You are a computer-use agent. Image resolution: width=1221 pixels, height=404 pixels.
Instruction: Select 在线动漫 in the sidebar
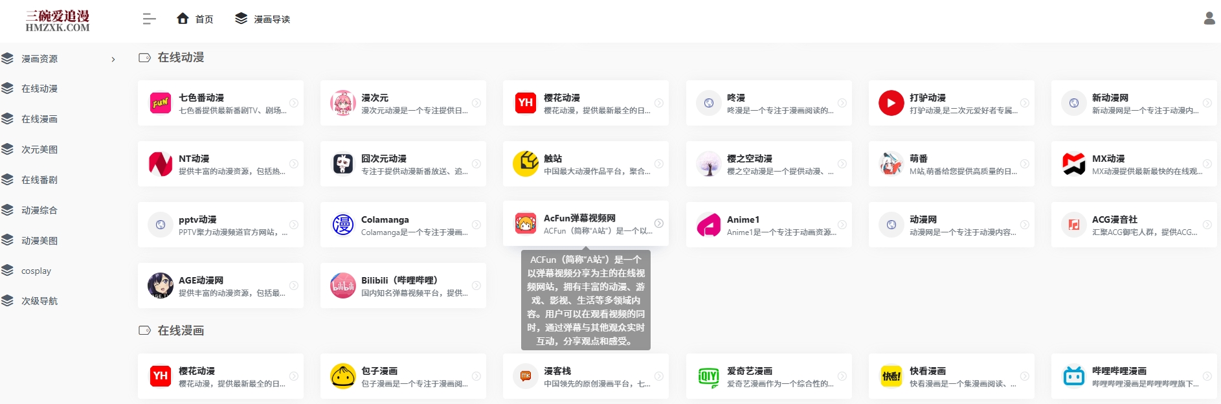(x=39, y=89)
